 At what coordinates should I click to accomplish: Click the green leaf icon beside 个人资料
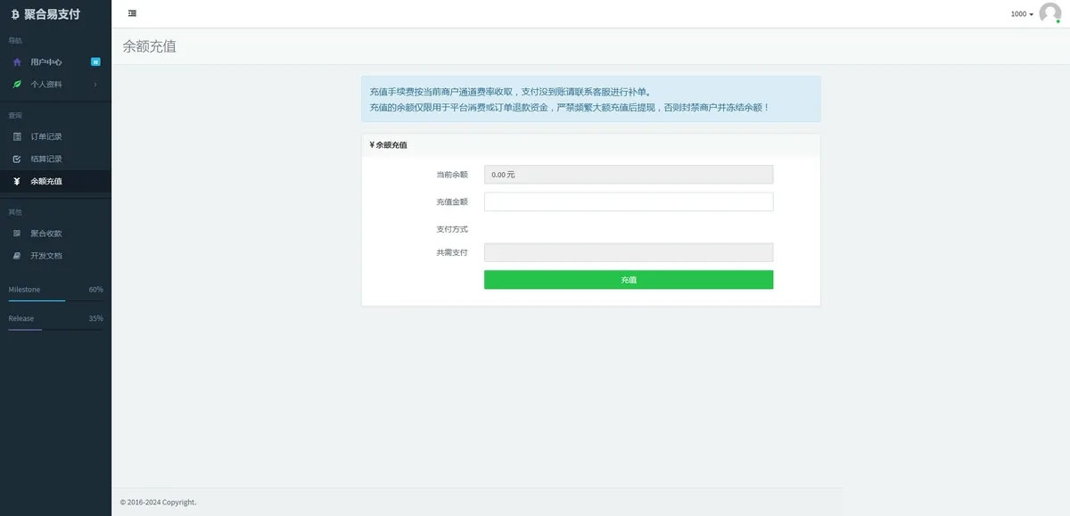click(17, 85)
